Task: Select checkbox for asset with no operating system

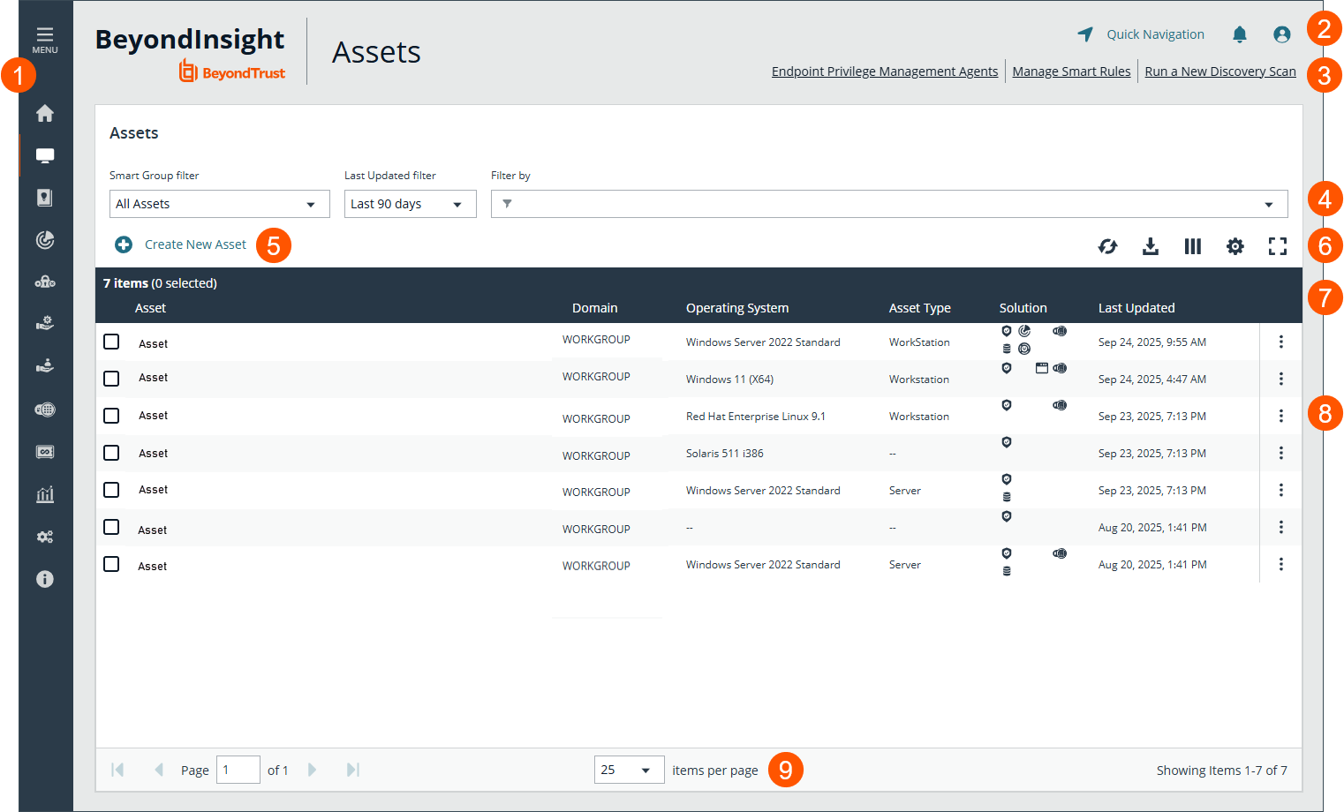Action: tap(111, 527)
